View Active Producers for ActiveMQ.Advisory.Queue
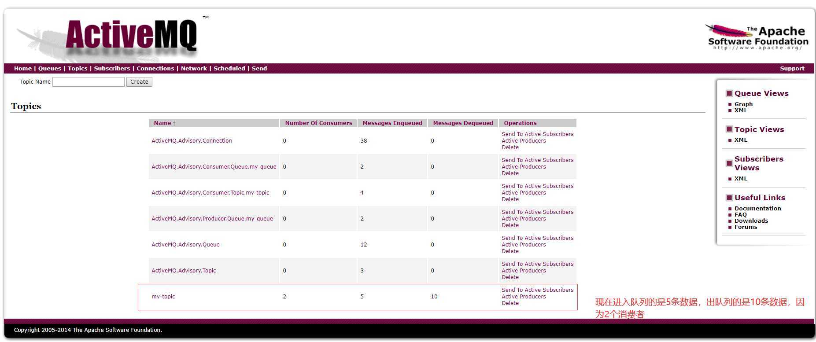Screen dimensions: 816x342 click(x=524, y=245)
